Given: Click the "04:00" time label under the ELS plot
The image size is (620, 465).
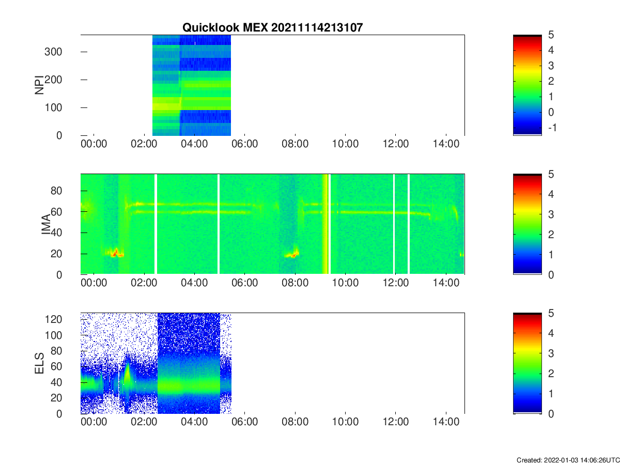Looking at the screenshot, I should 195,423.
